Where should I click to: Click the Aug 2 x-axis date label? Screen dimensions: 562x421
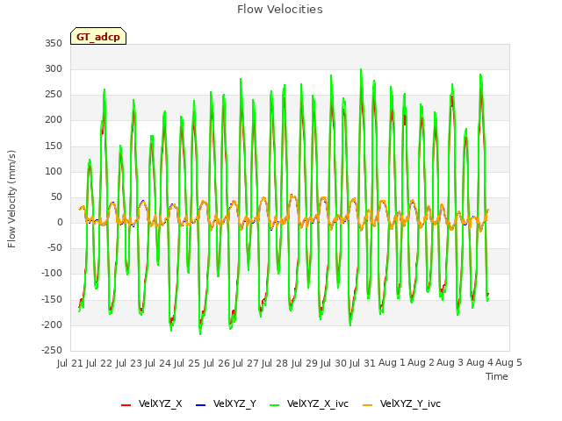tap(421, 363)
